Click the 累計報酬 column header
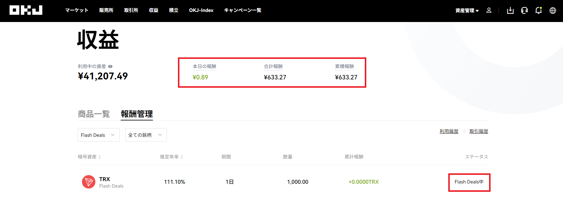The height and width of the screenshot is (201, 563). pos(354,157)
